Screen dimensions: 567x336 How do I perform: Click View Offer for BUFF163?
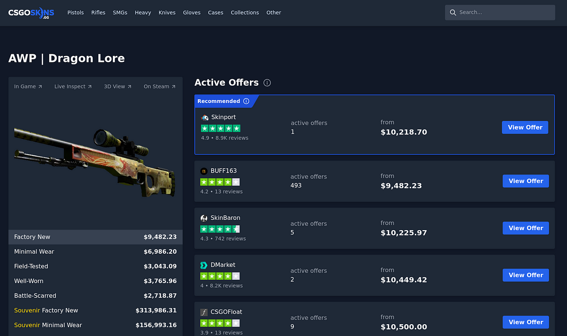(526, 181)
